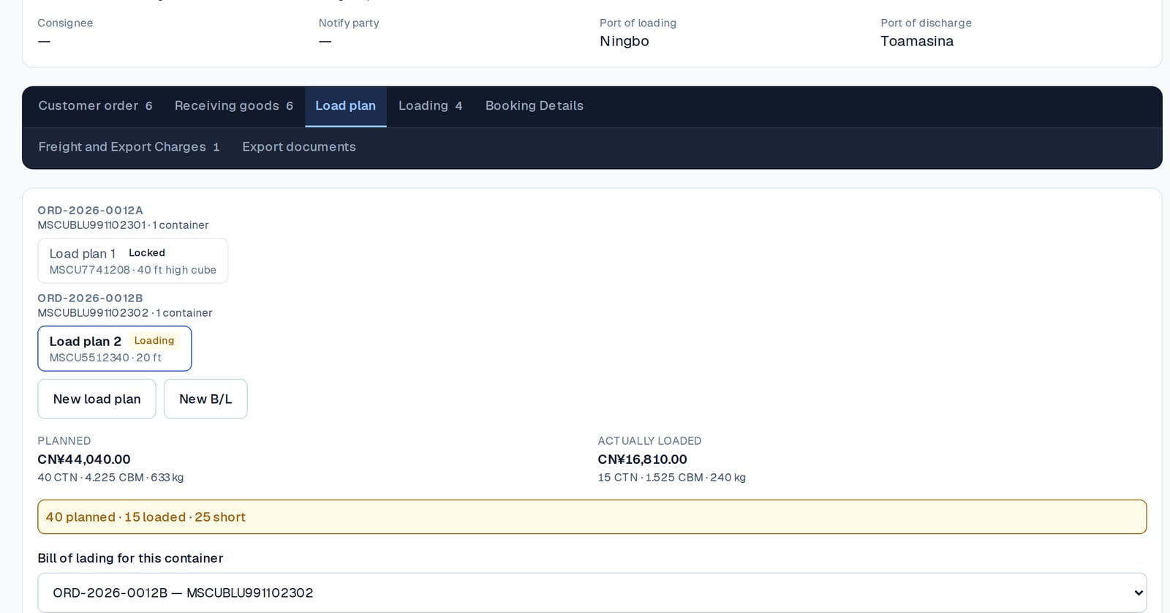Click the MSCUBLU991102302 · 1 container text
Viewport: 1170px width, 613px height.
pos(125,313)
